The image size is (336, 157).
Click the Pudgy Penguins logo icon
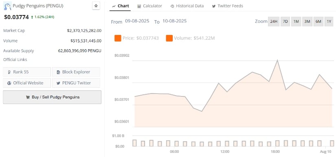(x=7, y=7)
